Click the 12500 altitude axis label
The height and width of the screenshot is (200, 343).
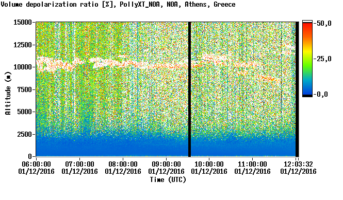tap(23, 45)
